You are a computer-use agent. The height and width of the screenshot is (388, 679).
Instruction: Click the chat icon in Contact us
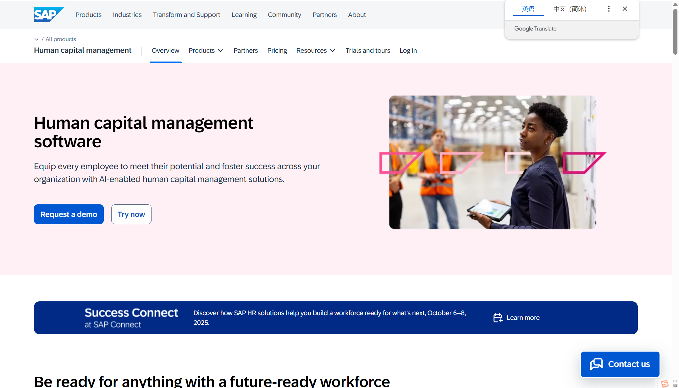coord(596,364)
